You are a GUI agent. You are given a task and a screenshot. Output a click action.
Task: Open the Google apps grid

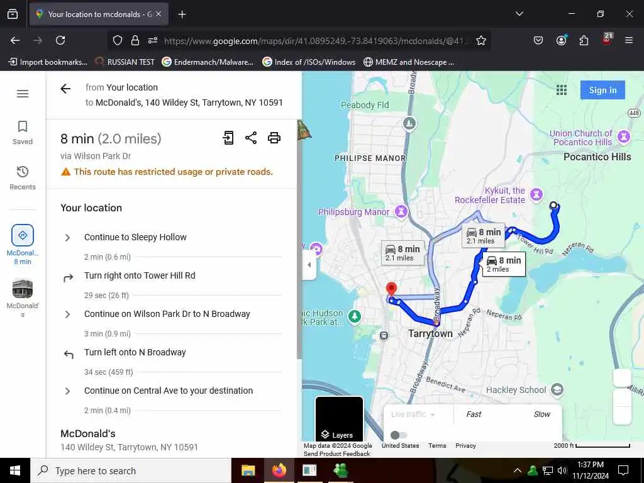point(562,90)
